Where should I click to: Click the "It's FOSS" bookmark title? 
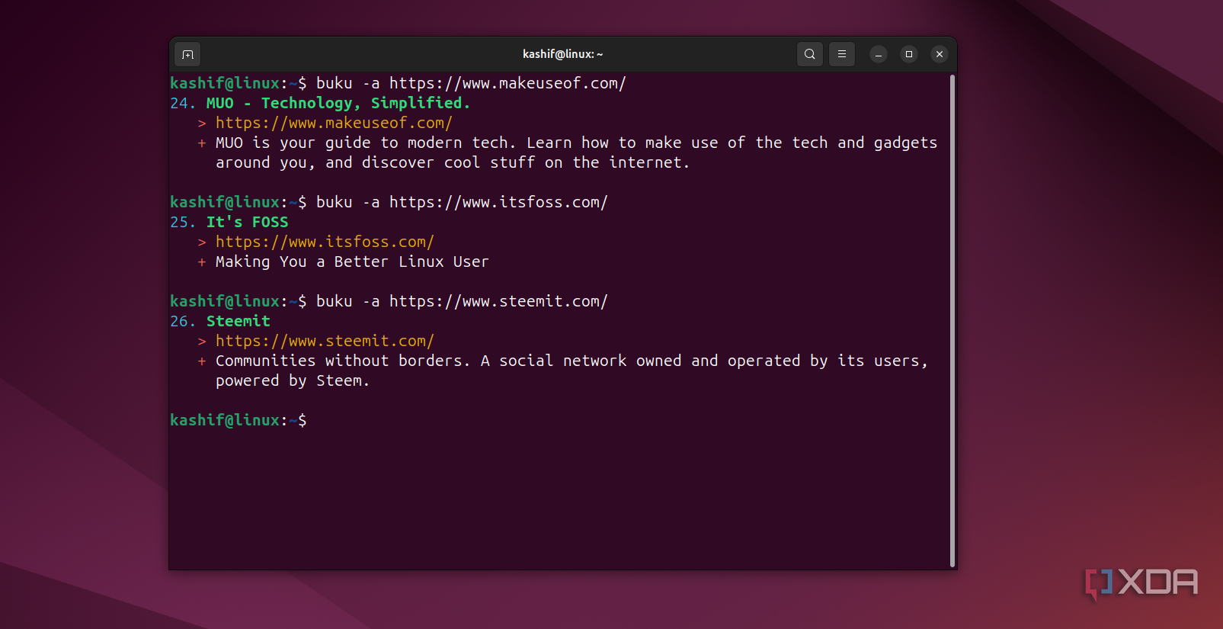[248, 222]
